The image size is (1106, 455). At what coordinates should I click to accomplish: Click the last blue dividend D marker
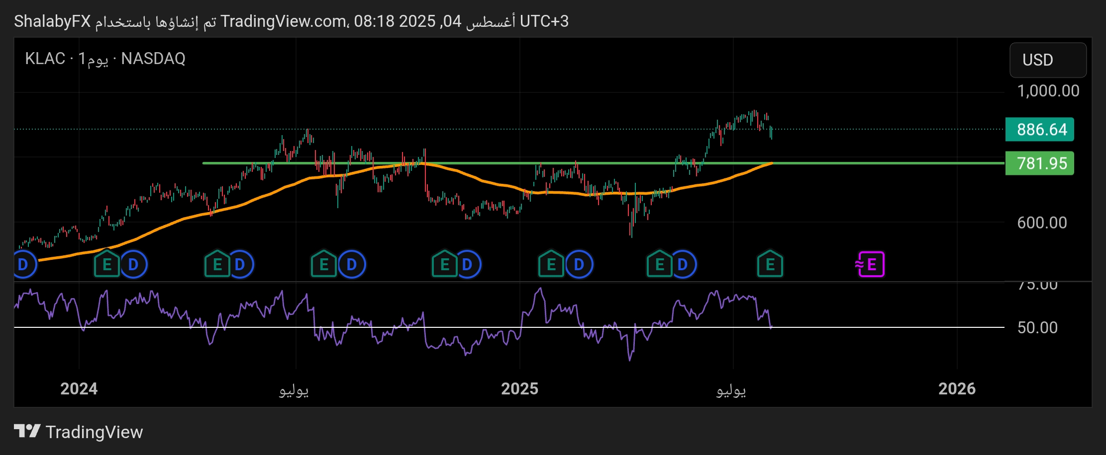pyautogui.click(x=683, y=264)
